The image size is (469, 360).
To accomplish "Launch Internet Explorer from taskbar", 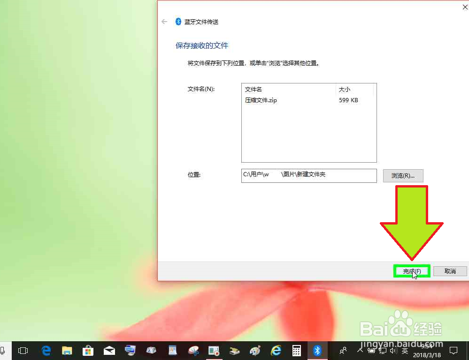I will (276, 351).
